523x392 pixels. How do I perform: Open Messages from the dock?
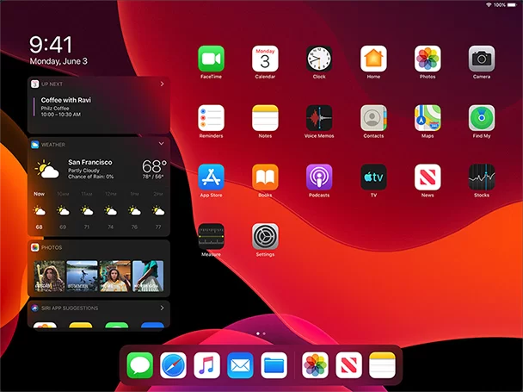pyautogui.click(x=139, y=365)
